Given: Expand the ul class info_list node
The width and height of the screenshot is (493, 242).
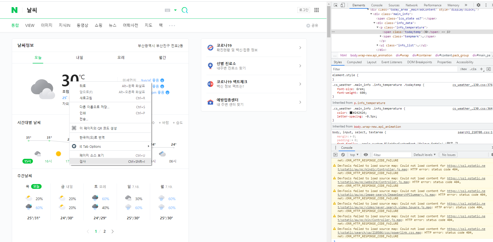Looking at the screenshot, I should 377,45.
